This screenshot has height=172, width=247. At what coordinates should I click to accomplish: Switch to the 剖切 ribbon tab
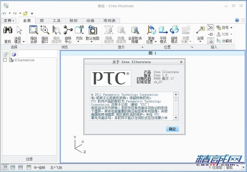73,21
